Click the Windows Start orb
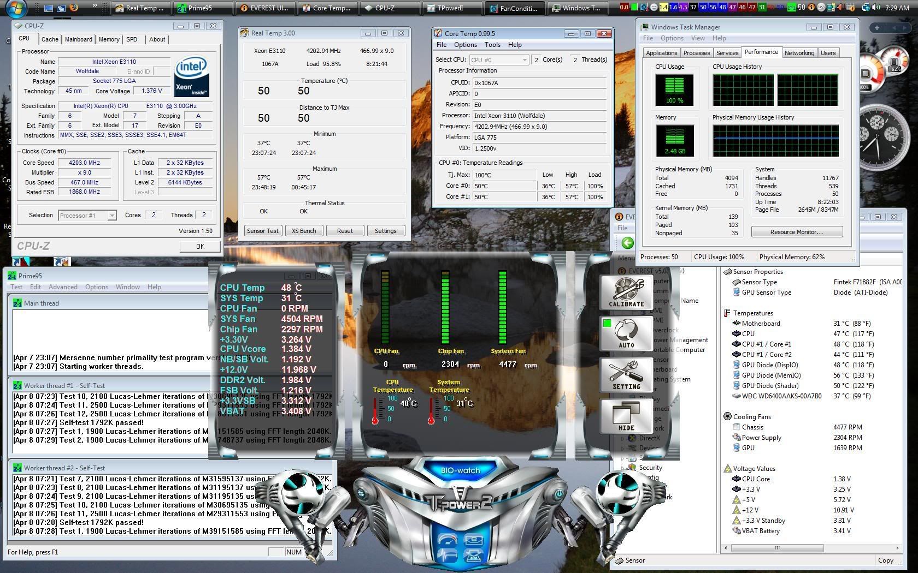 [x=16, y=8]
